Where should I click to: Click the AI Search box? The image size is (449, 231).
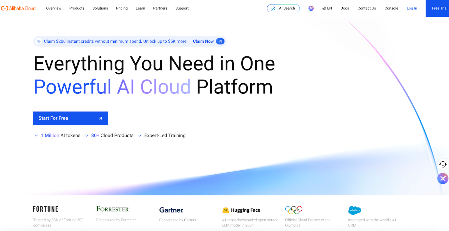point(283,8)
